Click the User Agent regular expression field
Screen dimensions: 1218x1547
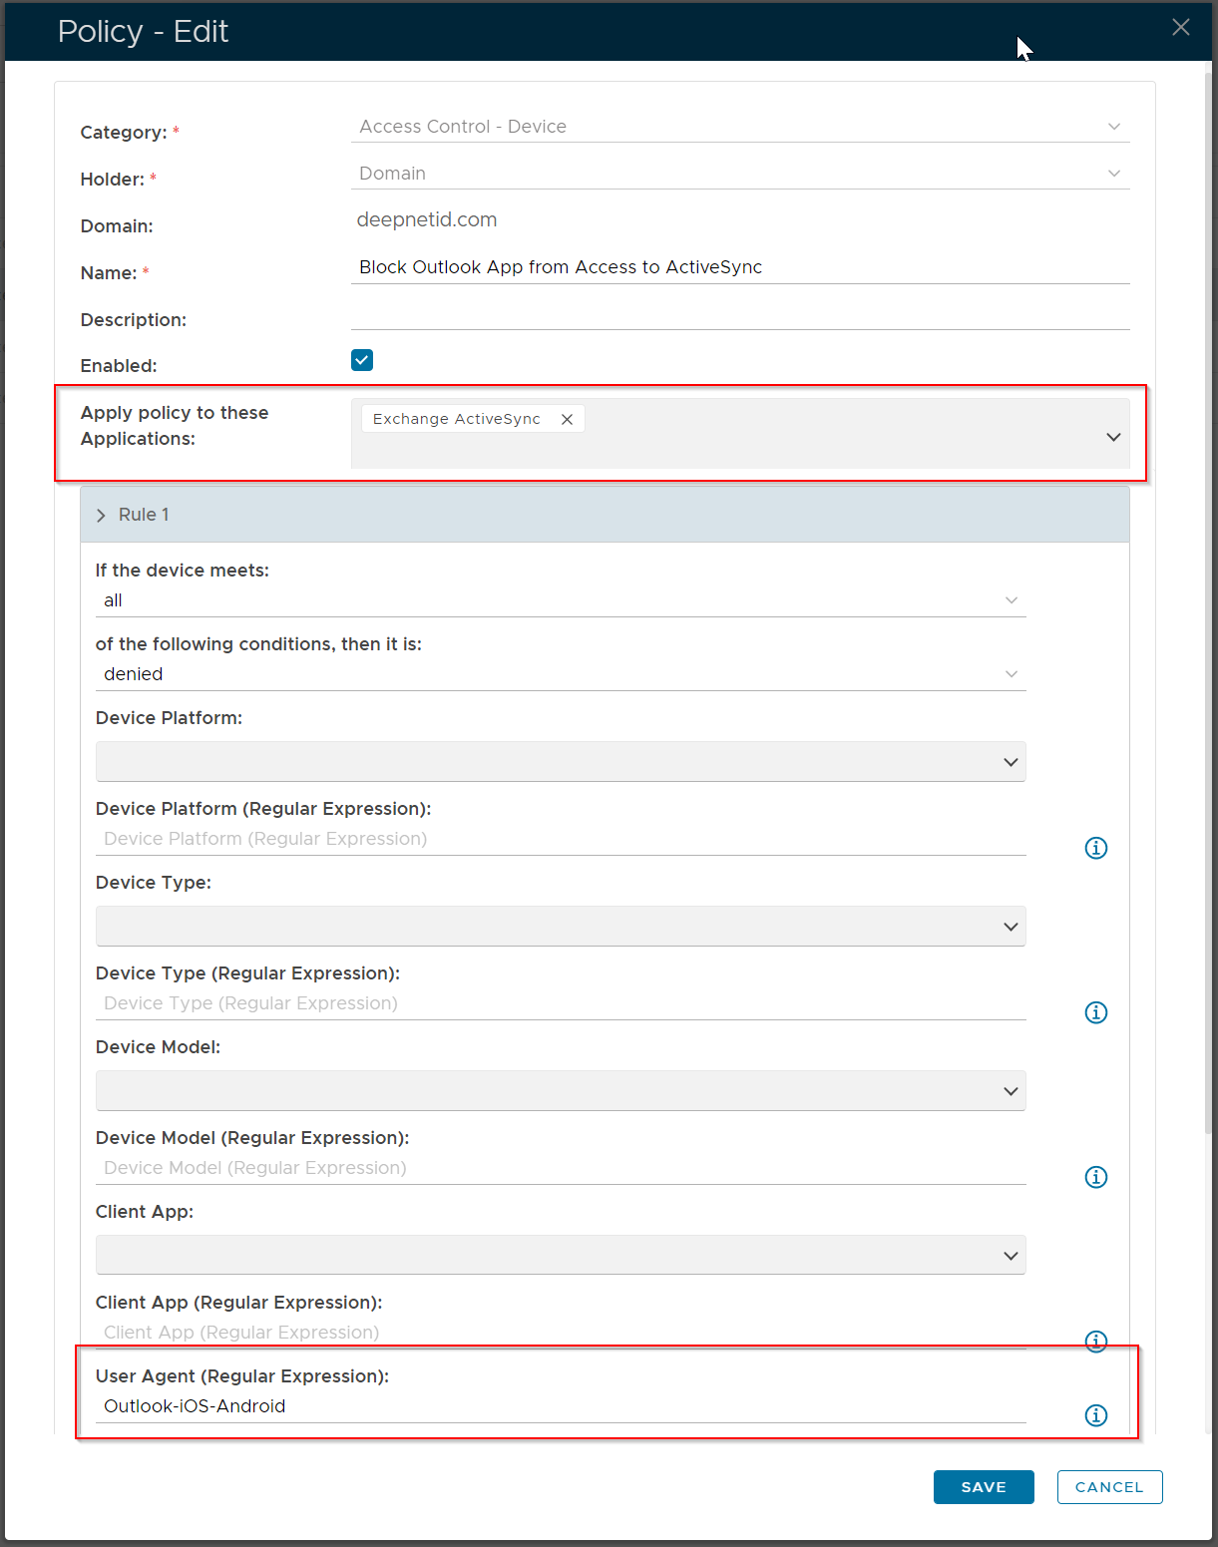click(560, 1406)
